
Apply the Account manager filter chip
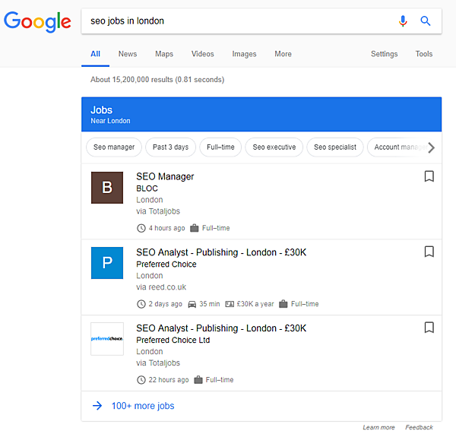(398, 147)
